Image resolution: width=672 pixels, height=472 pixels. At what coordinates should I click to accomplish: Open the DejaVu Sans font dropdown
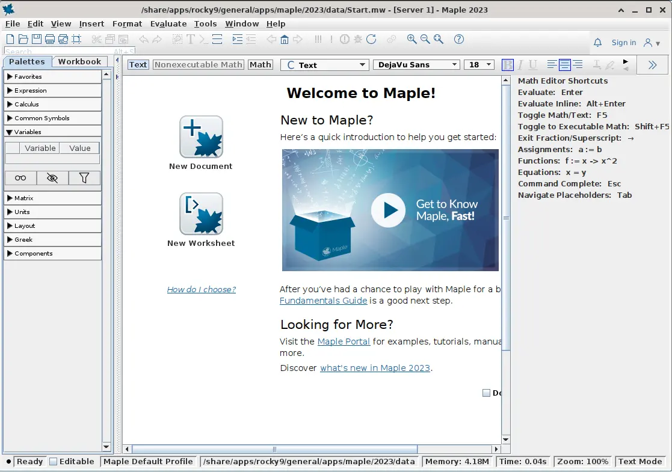pyautogui.click(x=416, y=65)
